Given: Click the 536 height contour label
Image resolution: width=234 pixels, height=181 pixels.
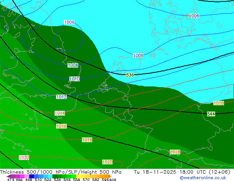Looking at the screenshot, I should [x=130, y=75].
